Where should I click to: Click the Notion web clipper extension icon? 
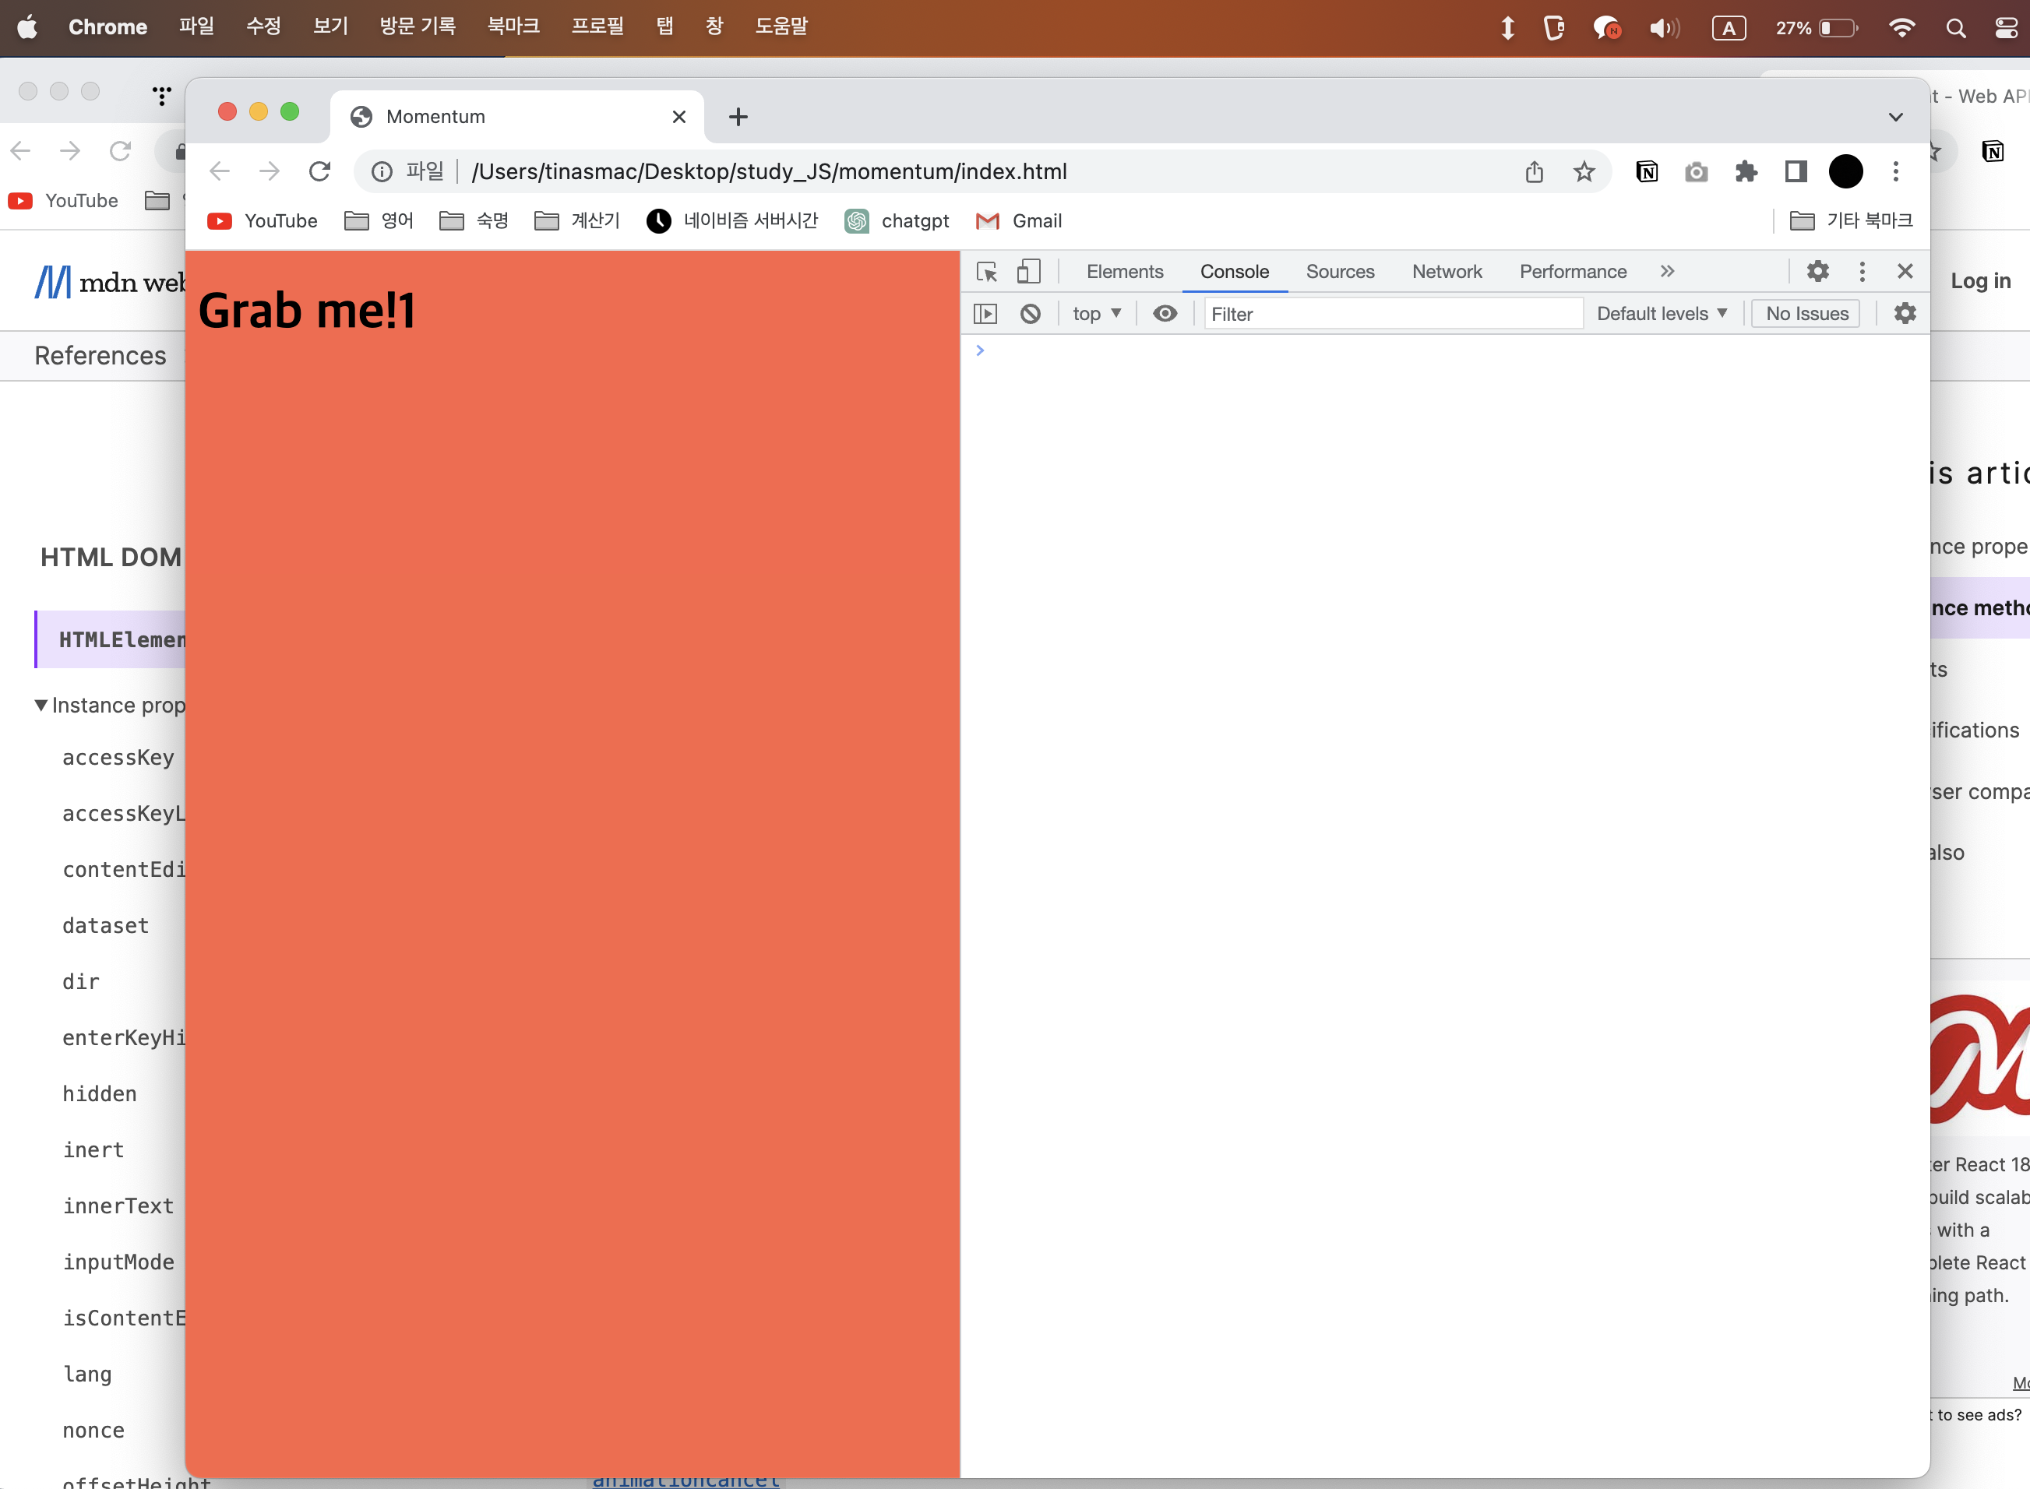(1647, 171)
